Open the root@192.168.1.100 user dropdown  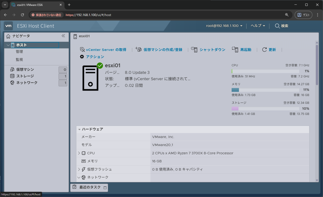tap(224, 26)
